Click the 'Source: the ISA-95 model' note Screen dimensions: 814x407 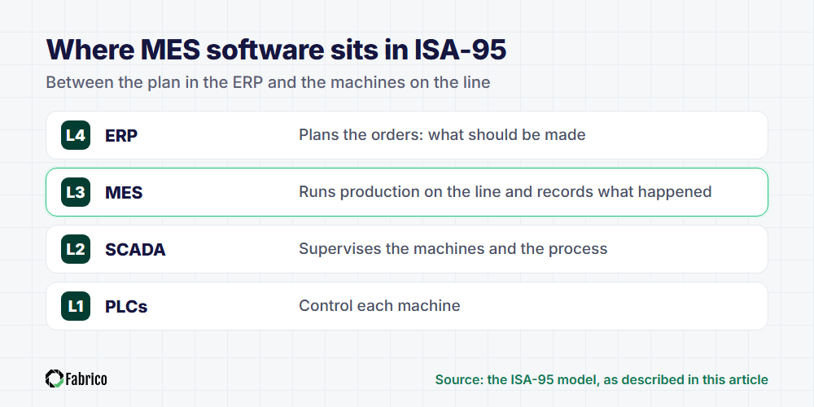click(602, 379)
